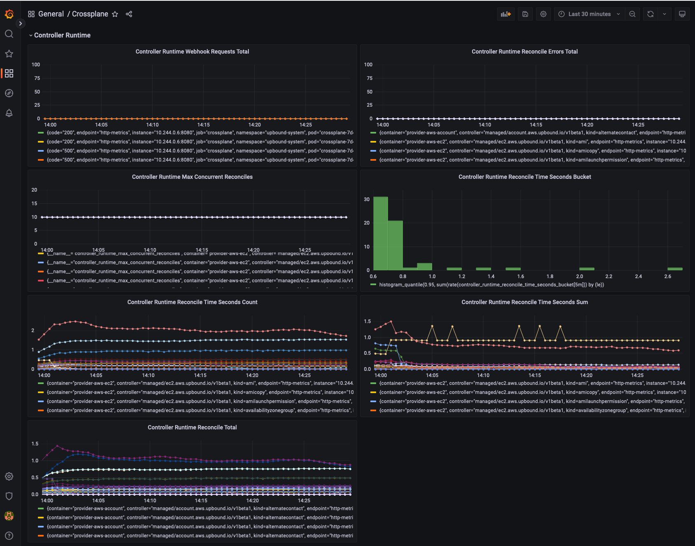Open Controller Runtime Reconcile Total panel menu
The height and width of the screenshot is (546, 695).
click(192, 427)
